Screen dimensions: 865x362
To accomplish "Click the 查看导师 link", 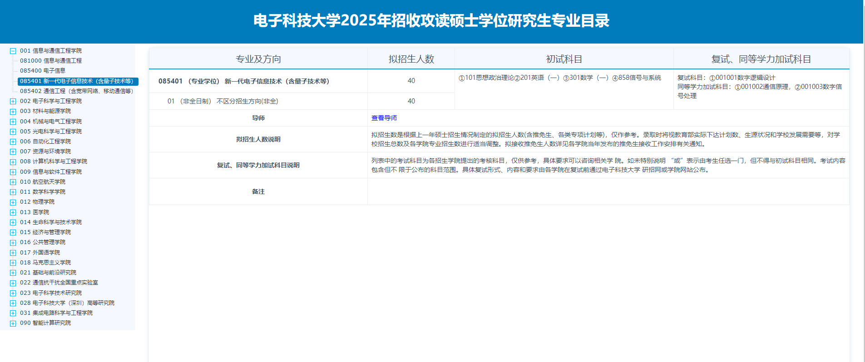I will click(384, 118).
